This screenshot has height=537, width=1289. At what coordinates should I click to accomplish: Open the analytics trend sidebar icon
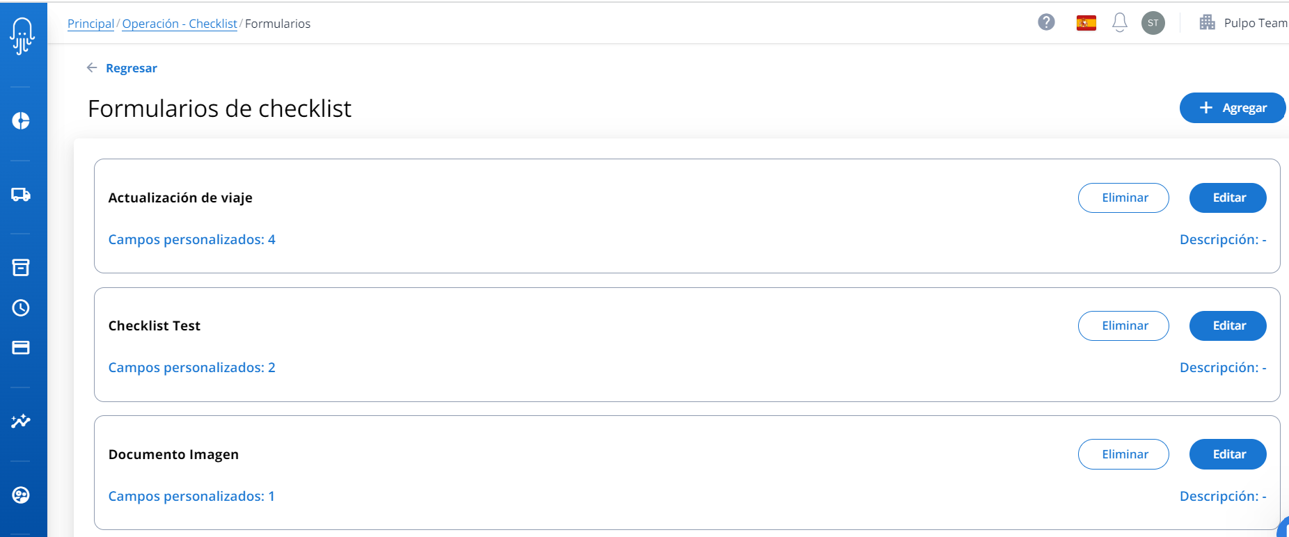pos(21,421)
